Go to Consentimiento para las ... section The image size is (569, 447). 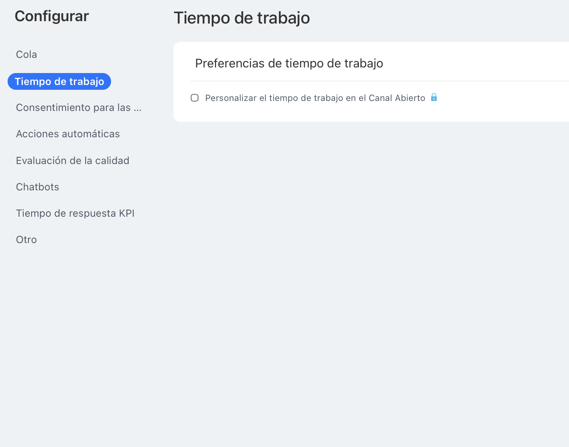coord(78,108)
